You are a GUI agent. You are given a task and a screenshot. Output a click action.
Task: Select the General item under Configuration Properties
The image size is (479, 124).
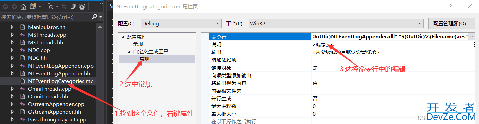click(x=138, y=44)
